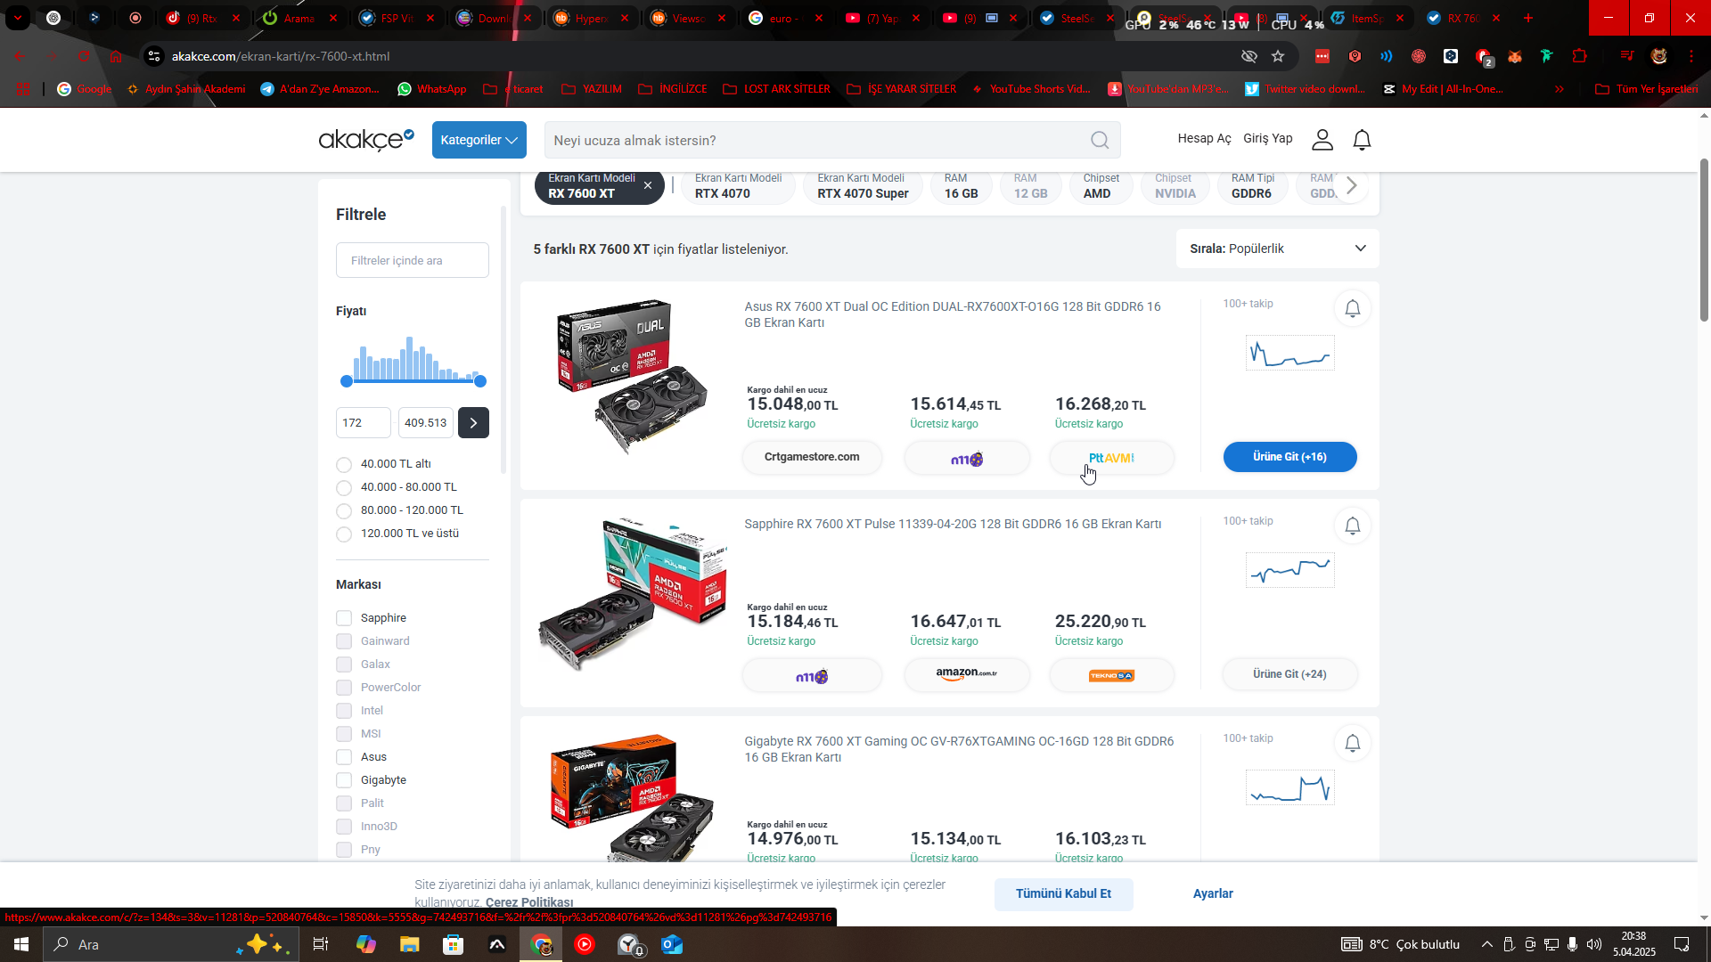
Task: Expand the Sırala Popülerlik sort dropdown
Action: pos(1277,249)
